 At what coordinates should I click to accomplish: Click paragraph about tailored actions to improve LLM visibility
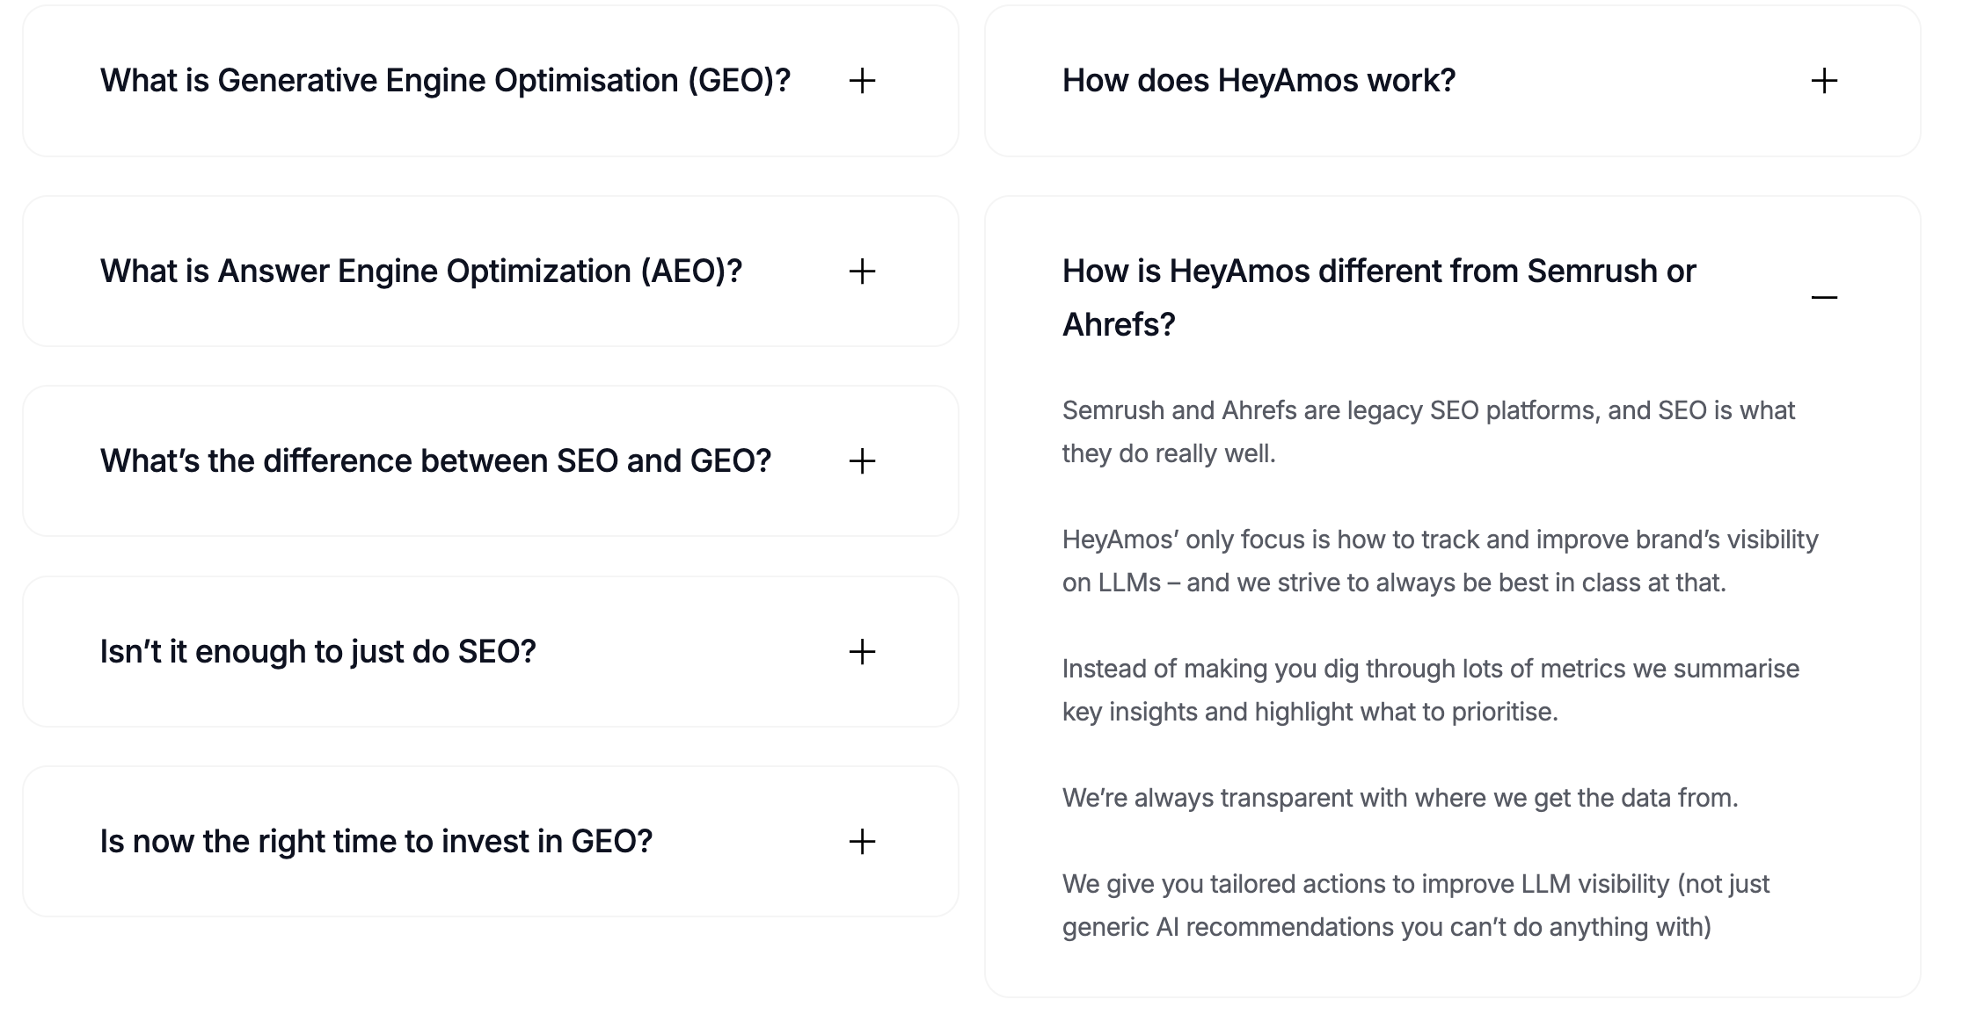(x=1415, y=905)
